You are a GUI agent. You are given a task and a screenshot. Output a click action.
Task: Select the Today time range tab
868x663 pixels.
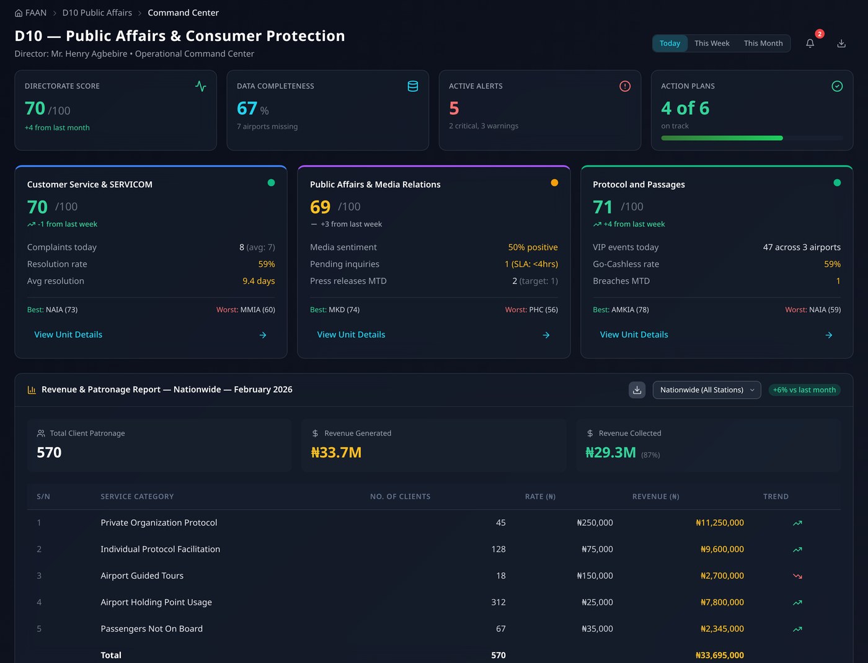click(x=670, y=43)
